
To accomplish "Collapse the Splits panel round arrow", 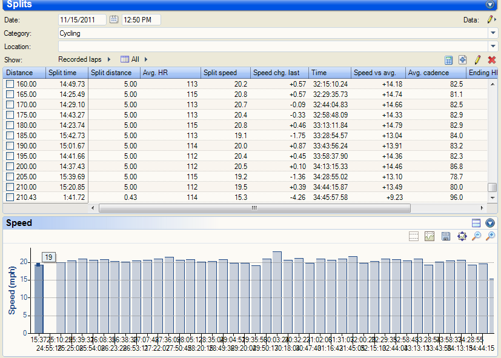I will [x=490, y=4].
